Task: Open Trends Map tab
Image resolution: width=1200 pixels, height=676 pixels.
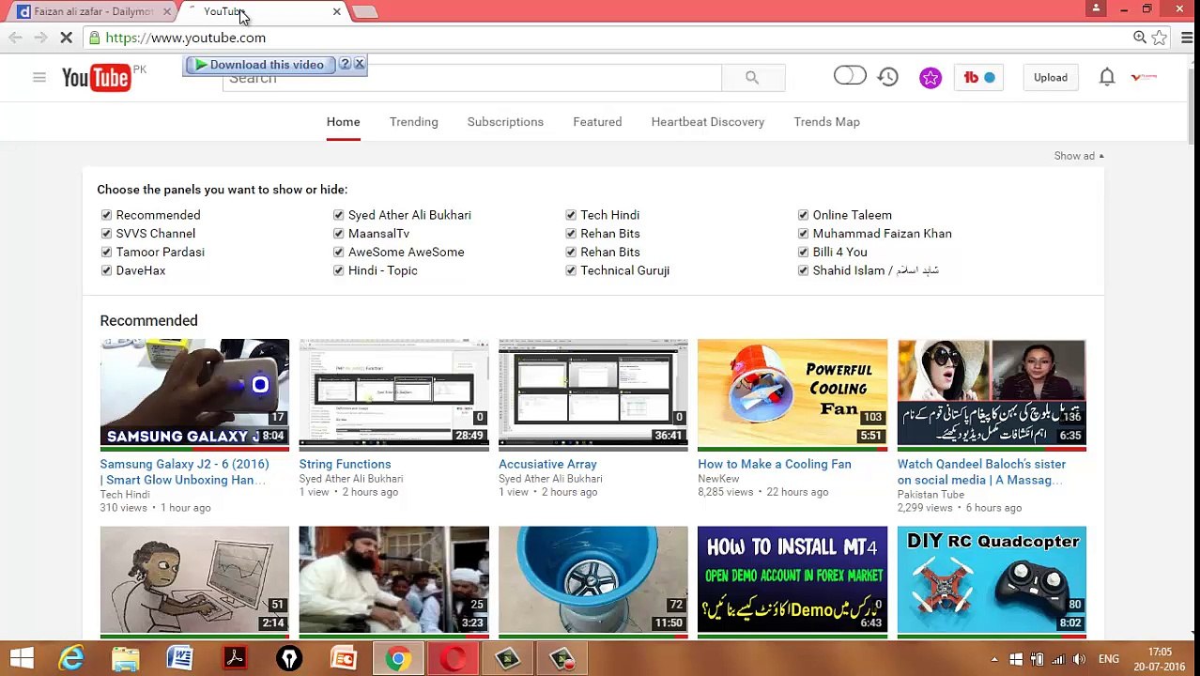Action: click(826, 122)
